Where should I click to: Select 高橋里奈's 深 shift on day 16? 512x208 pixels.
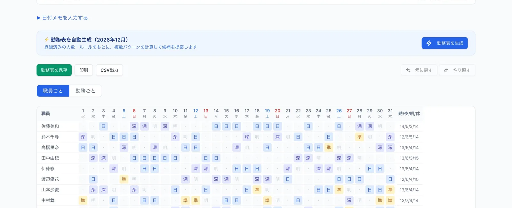(236, 147)
